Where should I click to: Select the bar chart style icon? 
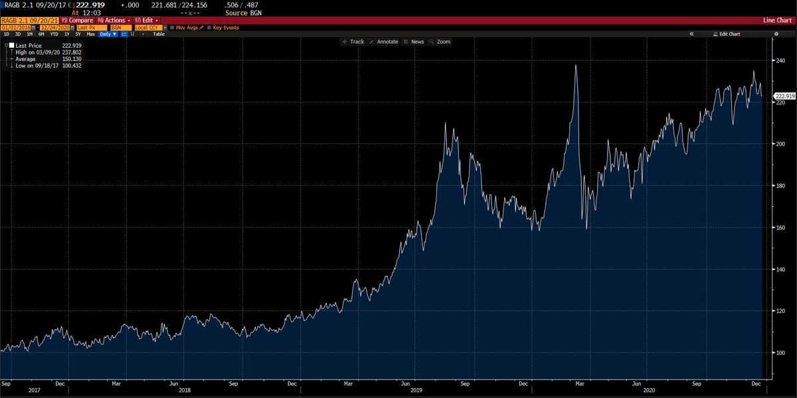[x=133, y=34]
